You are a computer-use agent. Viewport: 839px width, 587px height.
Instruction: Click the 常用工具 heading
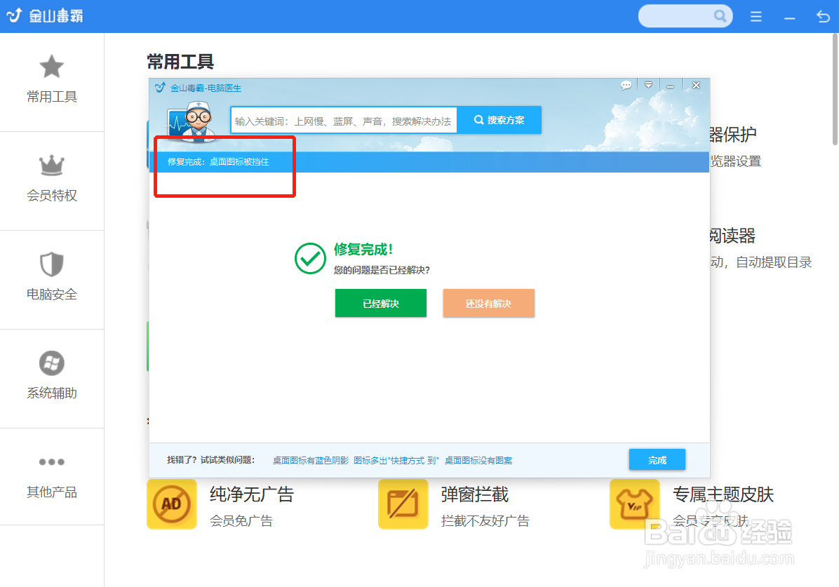pyautogui.click(x=180, y=62)
